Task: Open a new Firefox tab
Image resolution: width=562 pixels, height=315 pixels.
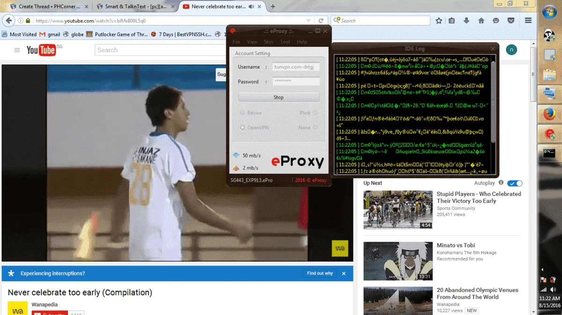Action: tap(273, 7)
